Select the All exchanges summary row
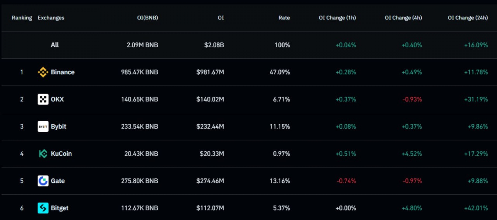The height and width of the screenshot is (220, 497). (x=55, y=45)
